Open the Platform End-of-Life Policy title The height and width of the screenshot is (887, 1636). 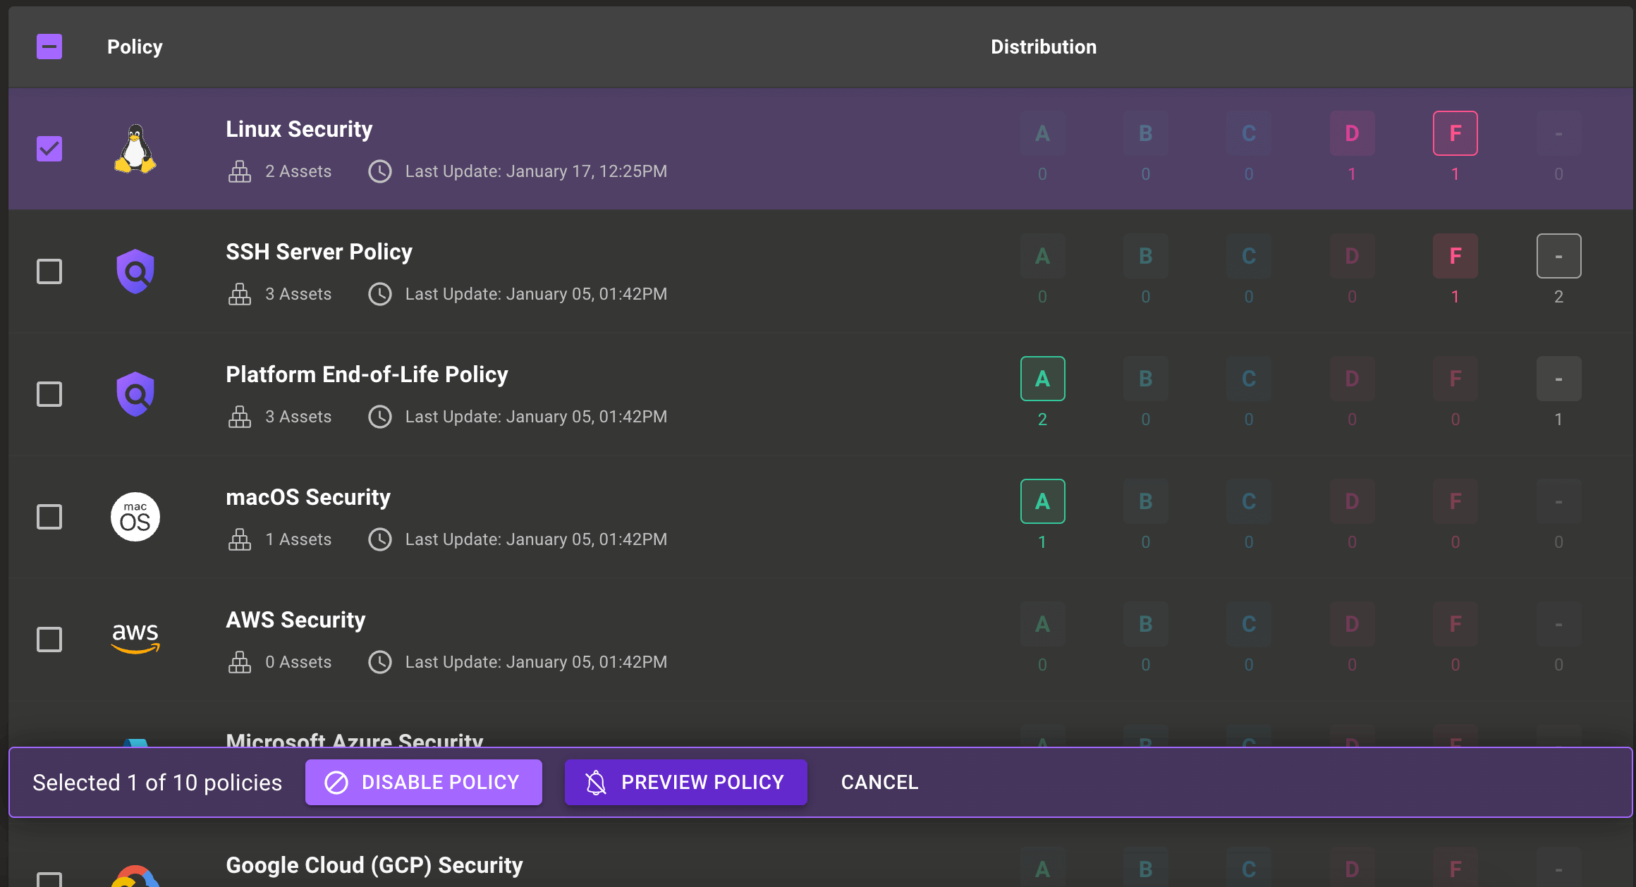(367, 374)
